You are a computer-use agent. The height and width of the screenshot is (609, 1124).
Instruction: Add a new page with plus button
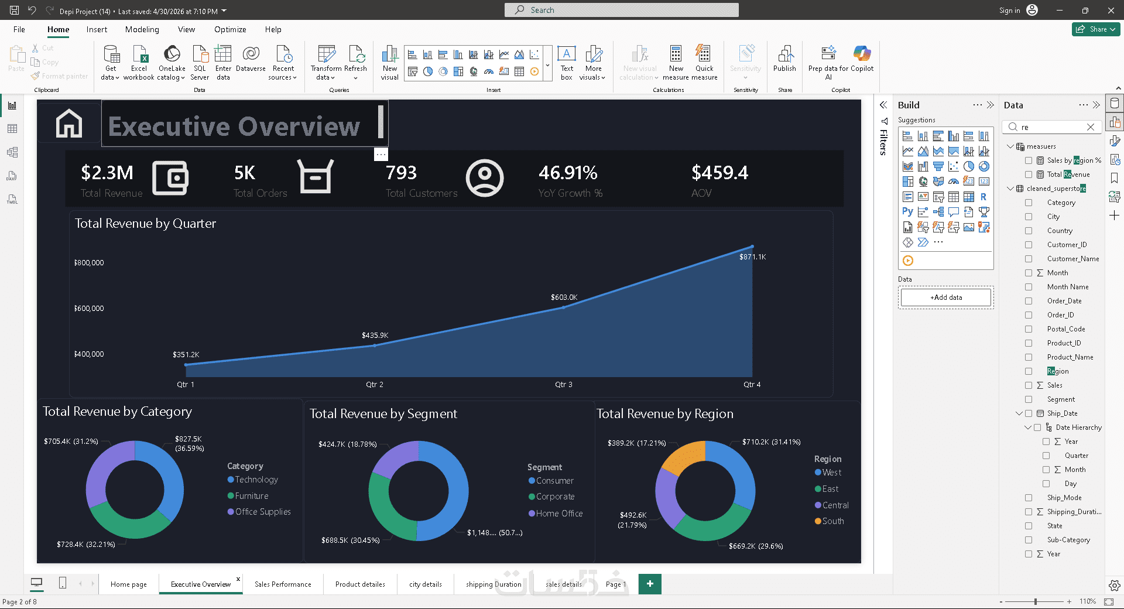[650, 584]
